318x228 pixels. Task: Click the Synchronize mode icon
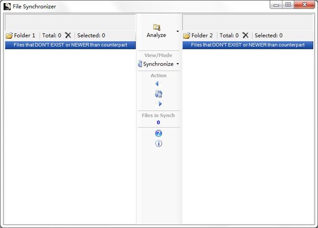[140, 64]
